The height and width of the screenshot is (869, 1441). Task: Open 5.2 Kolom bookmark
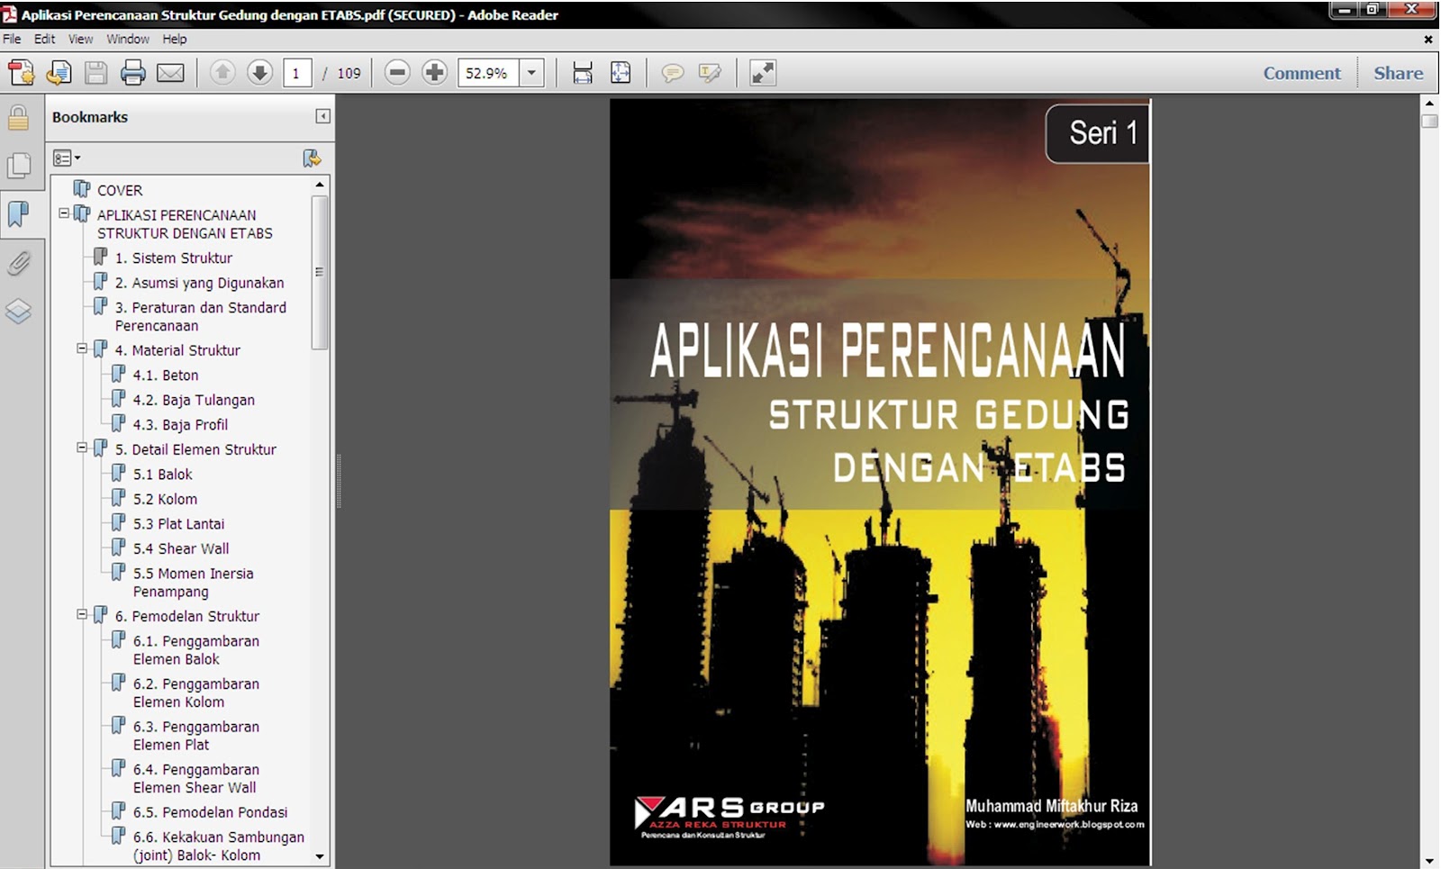165,499
